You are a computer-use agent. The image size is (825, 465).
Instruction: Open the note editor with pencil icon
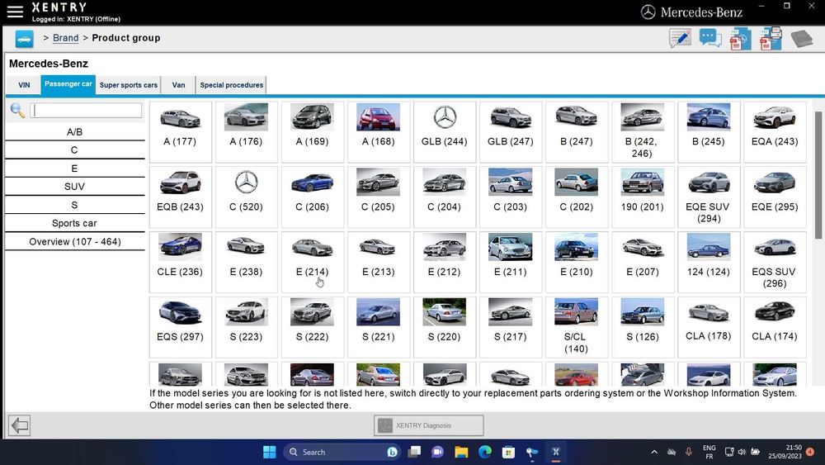coord(680,39)
